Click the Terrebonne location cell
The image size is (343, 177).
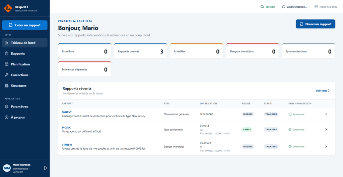point(206,114)
